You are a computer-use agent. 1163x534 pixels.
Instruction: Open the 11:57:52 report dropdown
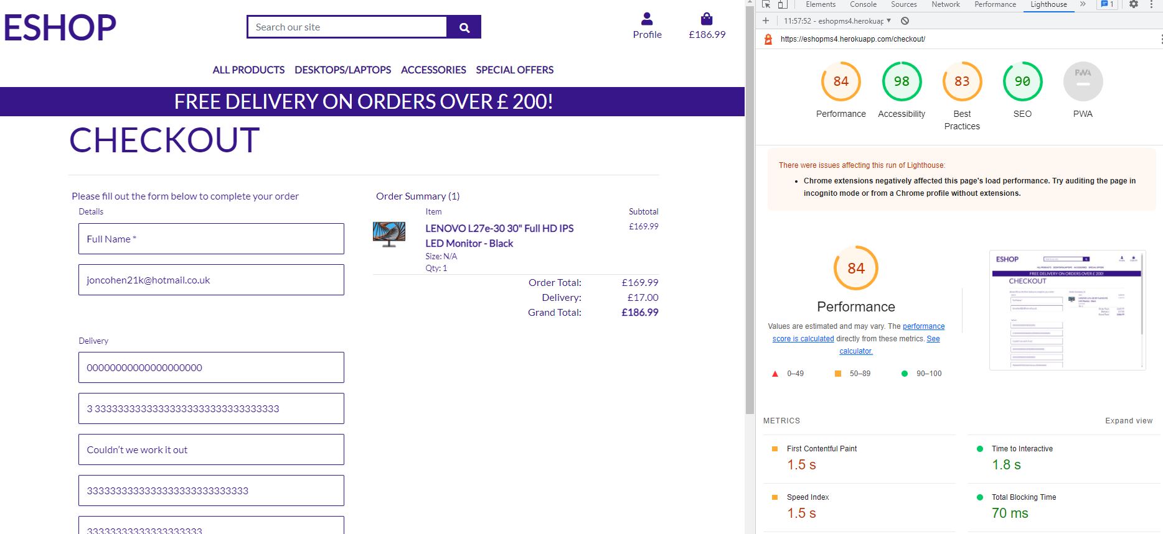coord(837,21)
